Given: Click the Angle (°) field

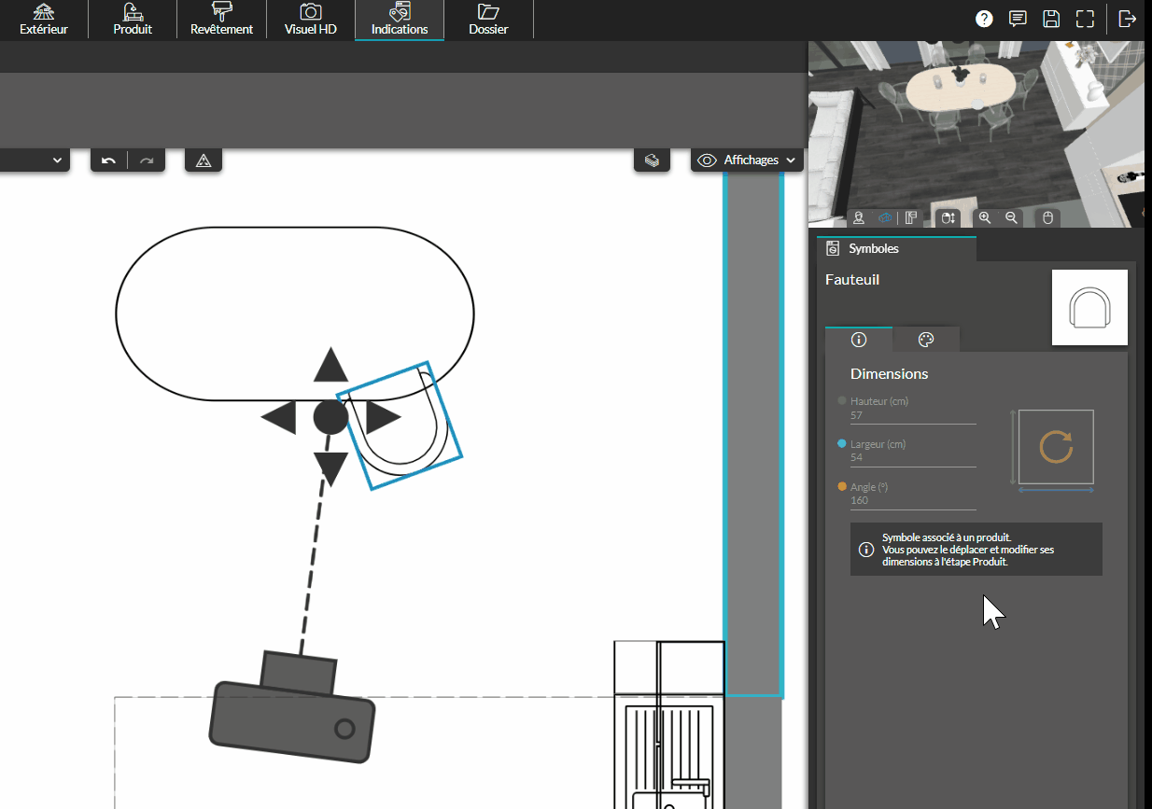Looking at the screenshot, I should point(913,501).
